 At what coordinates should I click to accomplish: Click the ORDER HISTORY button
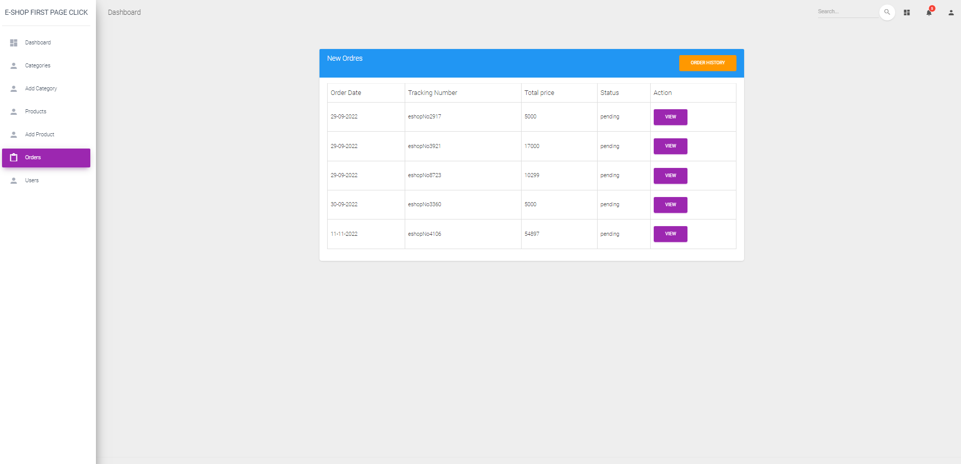pyautogui.click(x=708, y=63)
